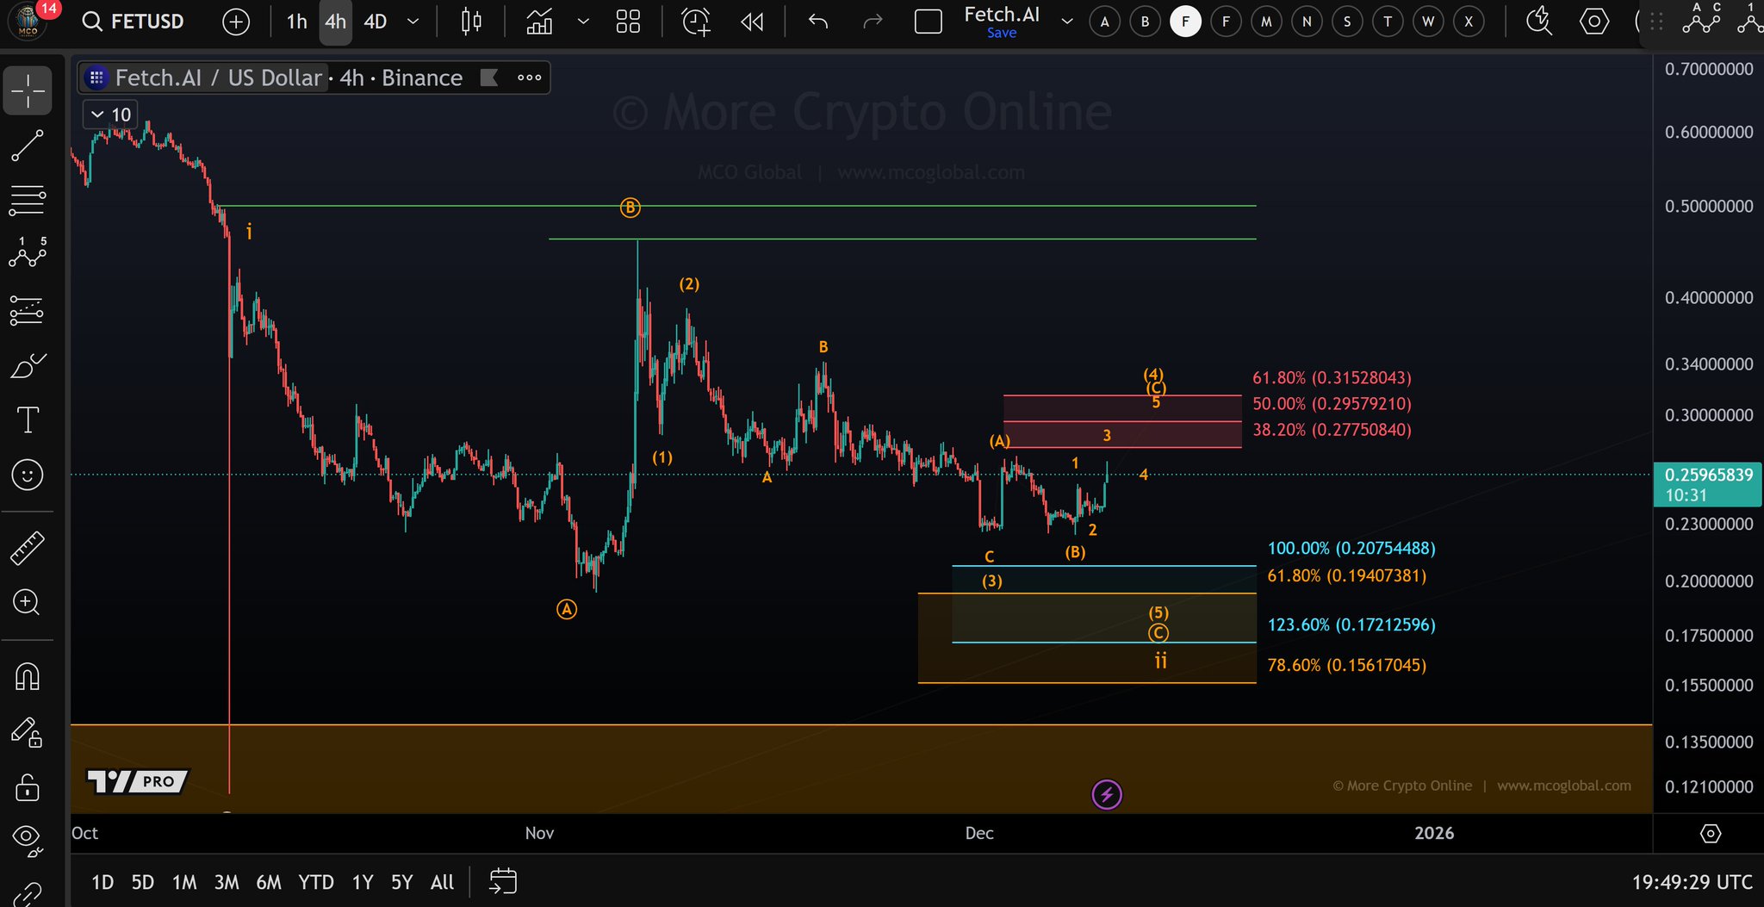Click the FETUSD symbol search
Screen dimensions: 1764x907
(x=134, y=22)
